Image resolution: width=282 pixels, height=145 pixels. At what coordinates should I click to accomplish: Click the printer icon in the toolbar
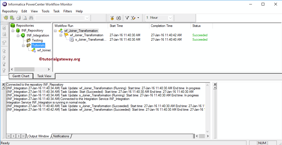pos(18,18)
